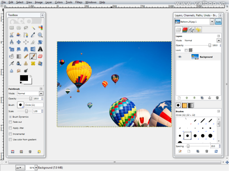The width and height of the screenshot is (229, 171).
Task: Select the Shear tool
Action: click(x=19, y=49)
